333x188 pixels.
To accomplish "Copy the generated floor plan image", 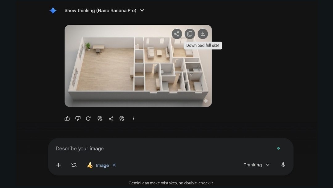I will click(x=190, y=34).
